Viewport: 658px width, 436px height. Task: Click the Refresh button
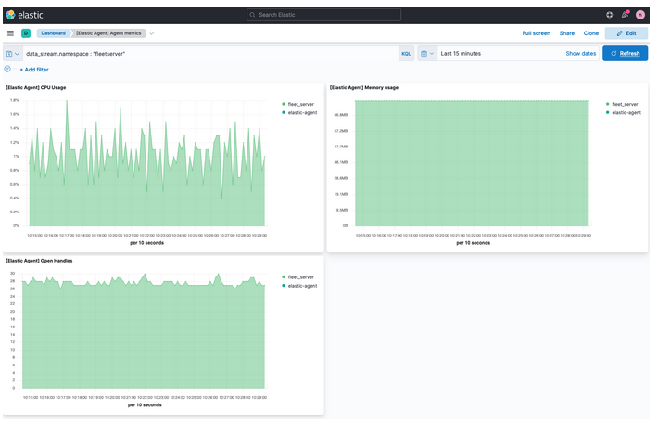(x=625, y=54)
